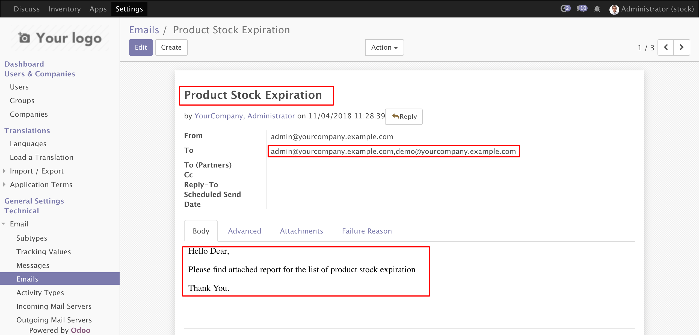Go to previous record with left chevron
699x335 pixels.
[x=666, y=47]
